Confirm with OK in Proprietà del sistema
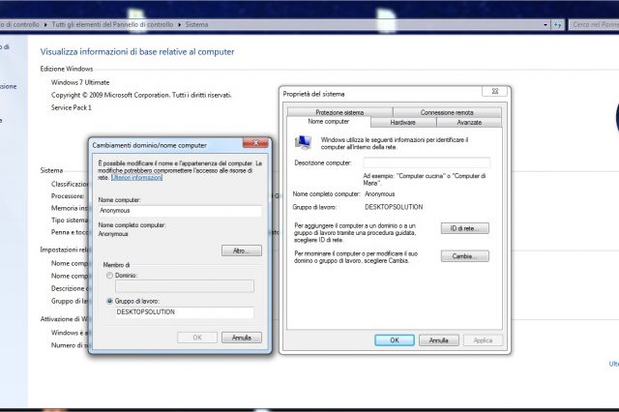 (x=395, y=340)
